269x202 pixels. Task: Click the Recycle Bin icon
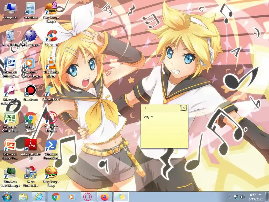10,38
